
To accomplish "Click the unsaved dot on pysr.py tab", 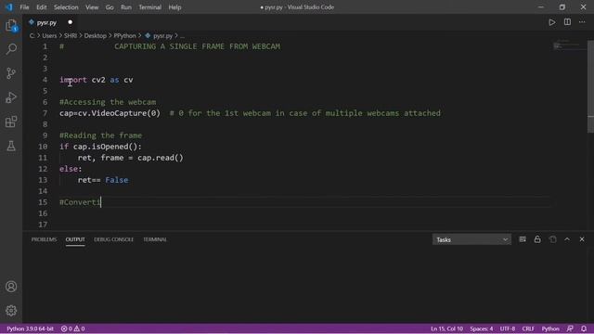I will (71, 22).
